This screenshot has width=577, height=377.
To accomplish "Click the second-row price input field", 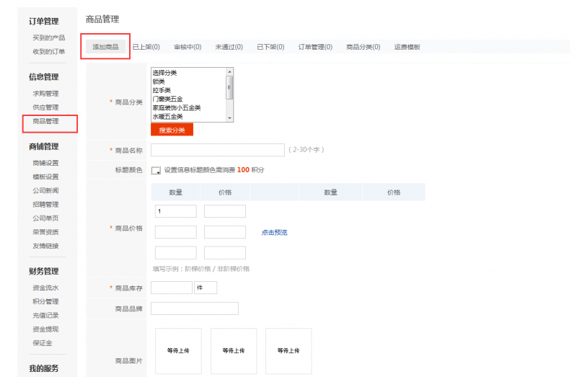I will 225,232.
